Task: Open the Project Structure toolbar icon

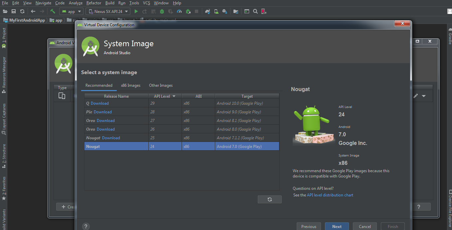Action: 236,11
